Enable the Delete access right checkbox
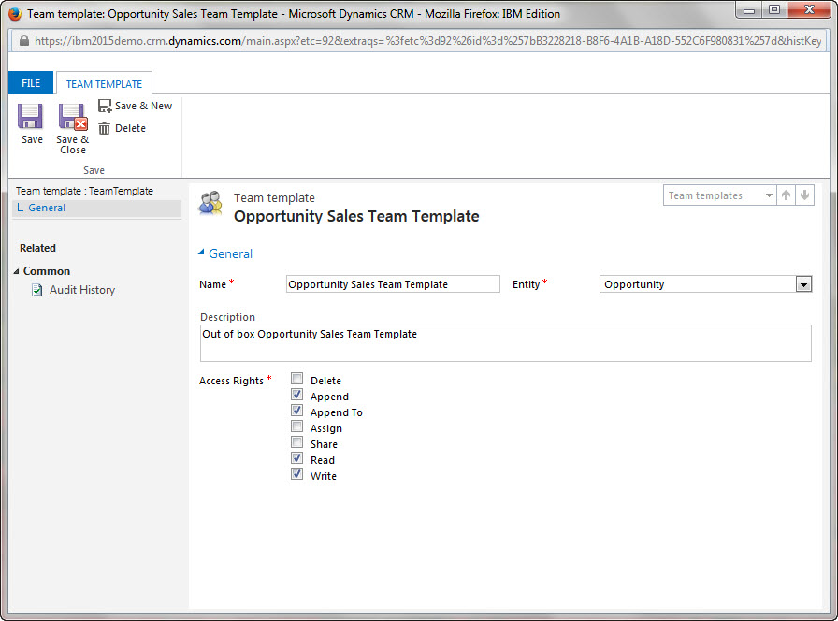This screenshot has height=621, width=838. 296,380
